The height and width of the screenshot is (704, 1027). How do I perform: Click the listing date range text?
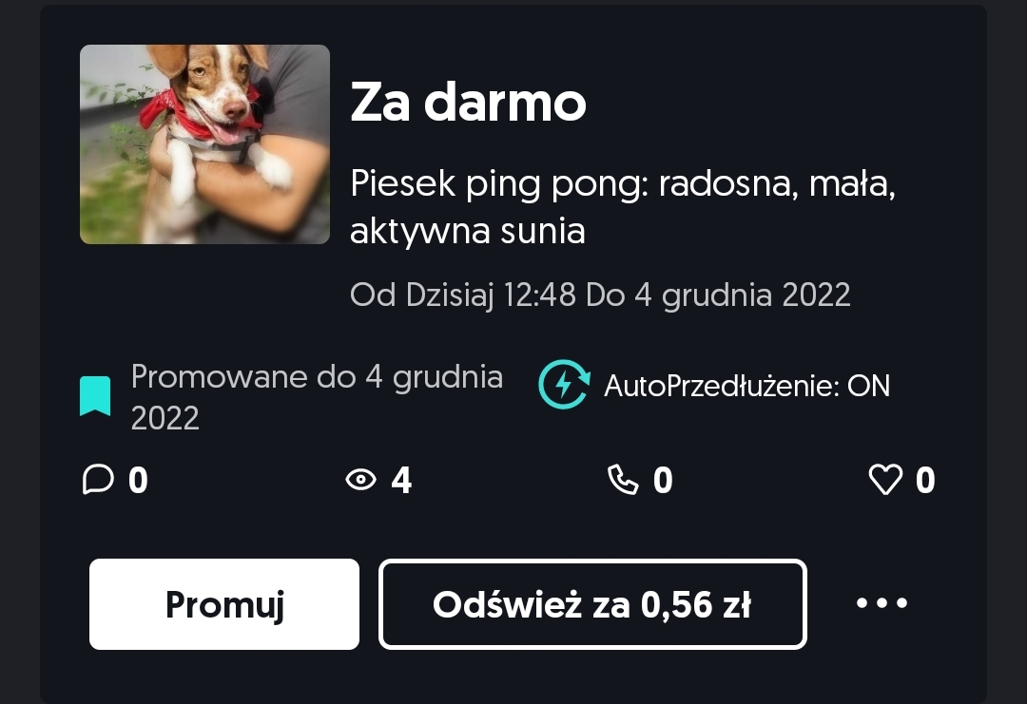pos(600,295)
